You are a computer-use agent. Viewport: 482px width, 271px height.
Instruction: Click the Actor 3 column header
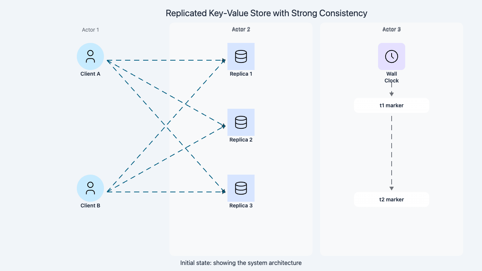[392, 29]
